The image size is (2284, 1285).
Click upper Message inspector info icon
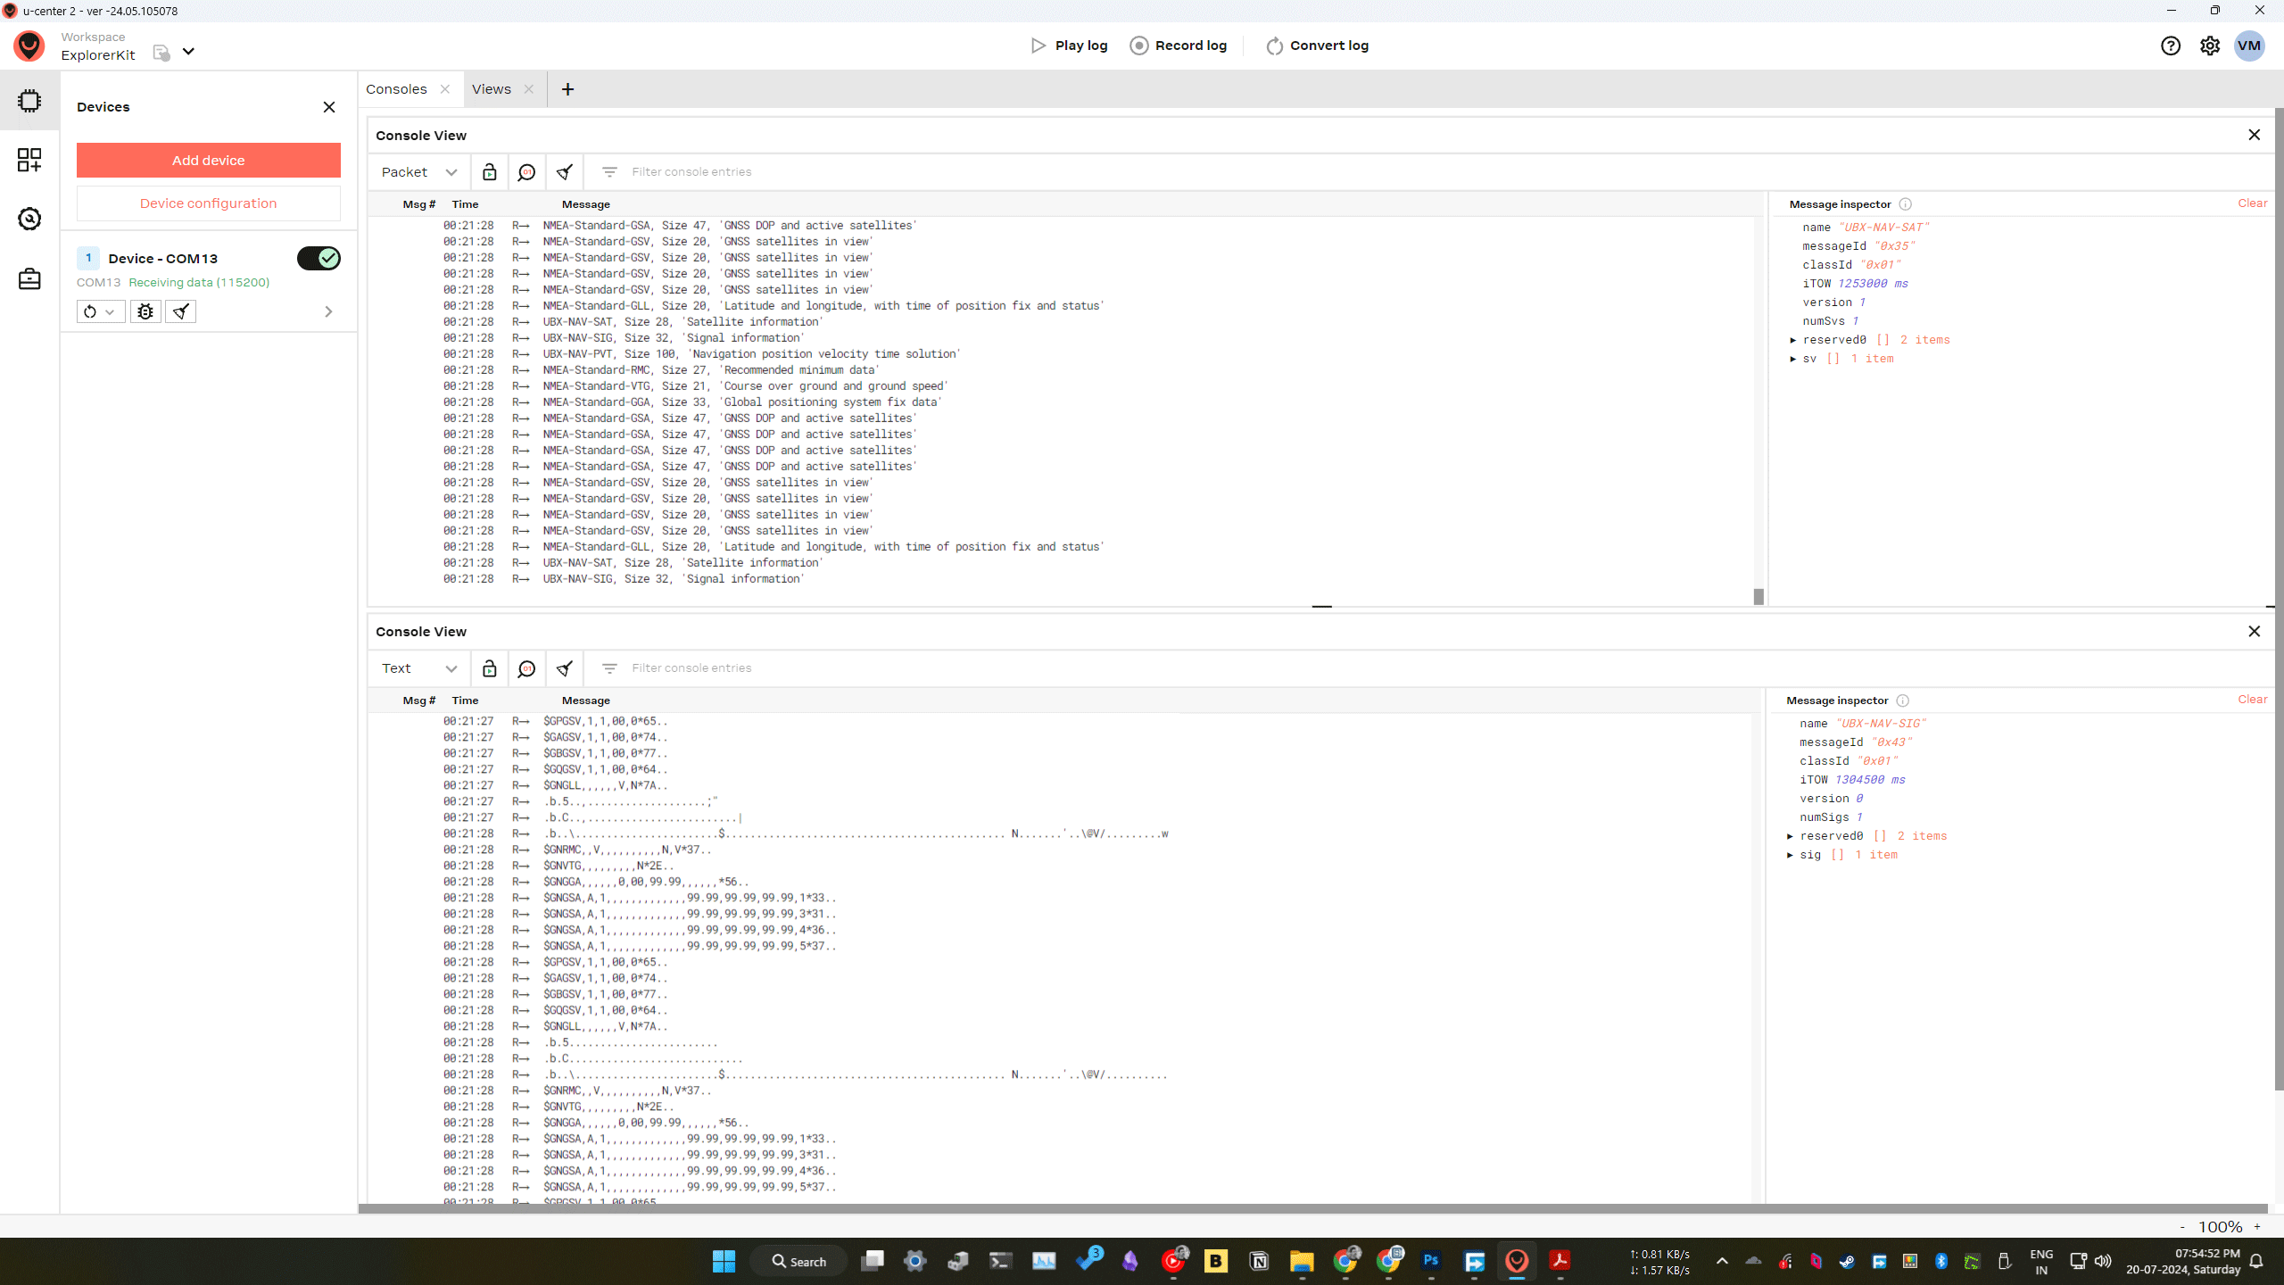pos(1906,204)
